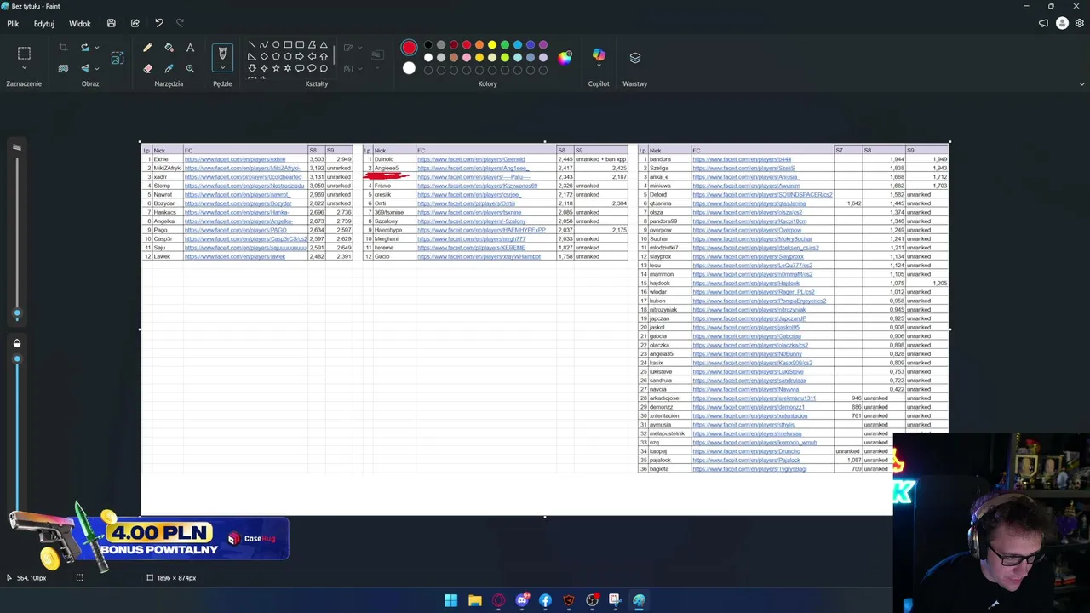Collapse the ribbon with the chevron
This screenshot has height=613, width=1090.
(1081, 84)
